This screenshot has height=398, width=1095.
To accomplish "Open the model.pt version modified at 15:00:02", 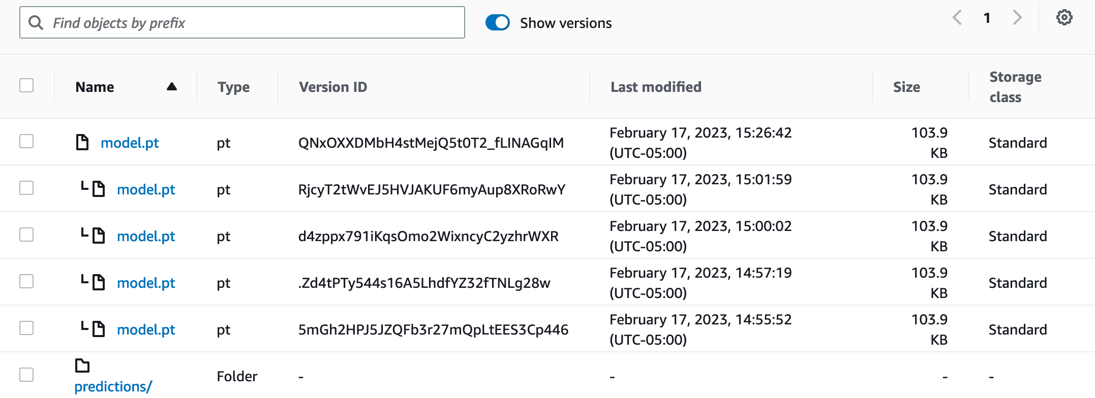I will coord(146,236).
